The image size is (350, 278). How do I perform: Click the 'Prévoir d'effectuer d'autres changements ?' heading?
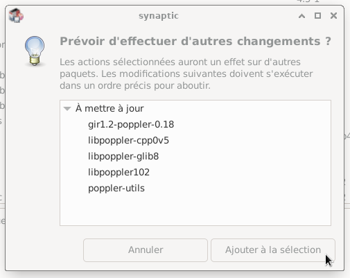195,42
